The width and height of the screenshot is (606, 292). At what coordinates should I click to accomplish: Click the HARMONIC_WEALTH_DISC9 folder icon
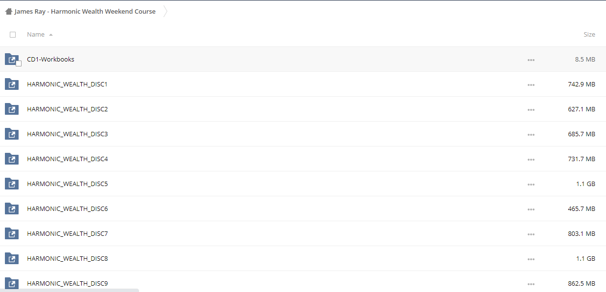click(12, 283)
